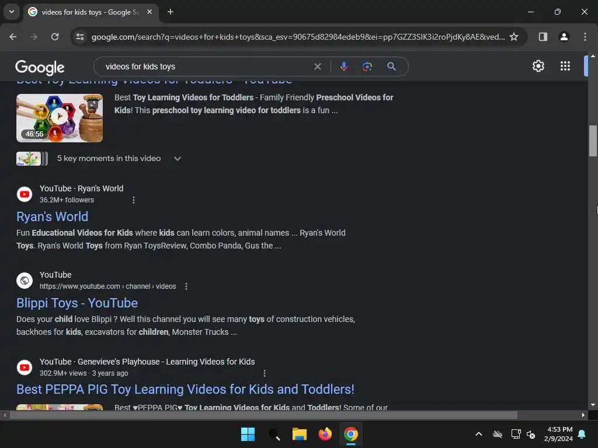Image resolution: width=598 pixels, height=448 pixels.
Task: Open File Explorer from the taskbar
Action: [x=300, y=434]
